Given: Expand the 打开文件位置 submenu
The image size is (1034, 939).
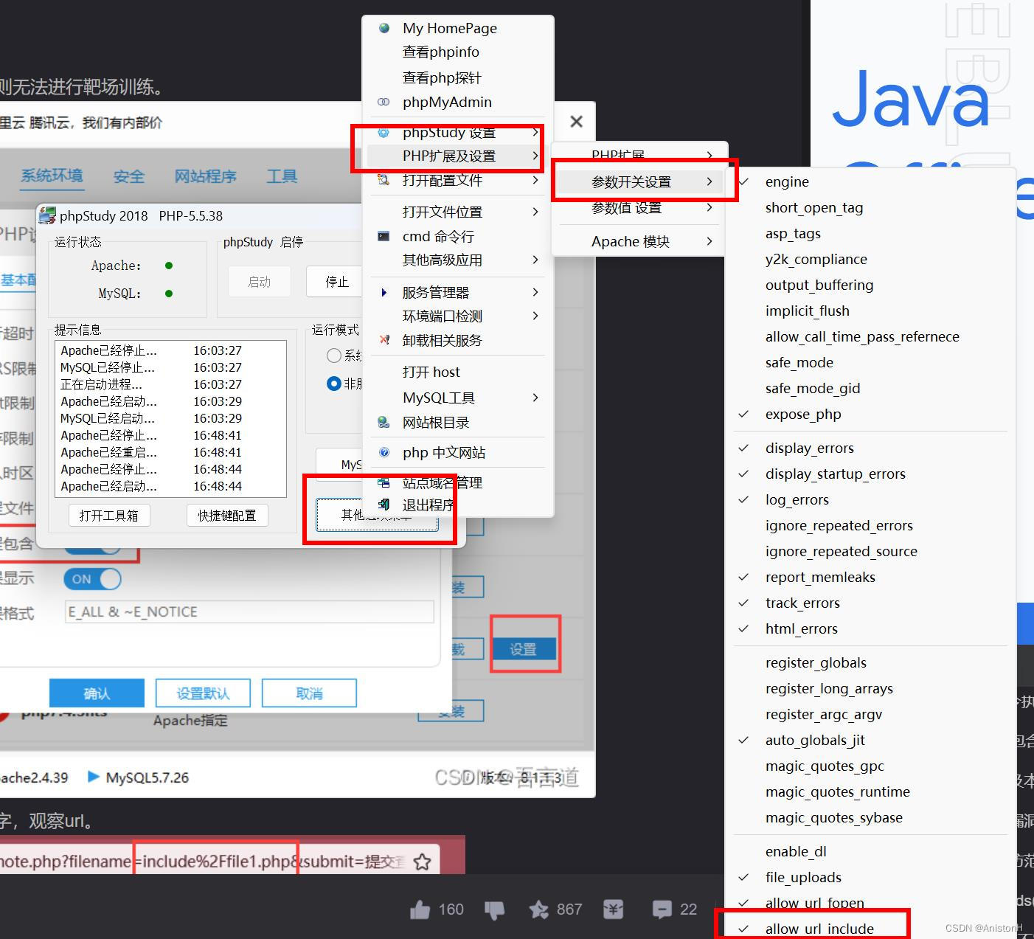Looking at the screenshot, I should (x=457, y=212).
